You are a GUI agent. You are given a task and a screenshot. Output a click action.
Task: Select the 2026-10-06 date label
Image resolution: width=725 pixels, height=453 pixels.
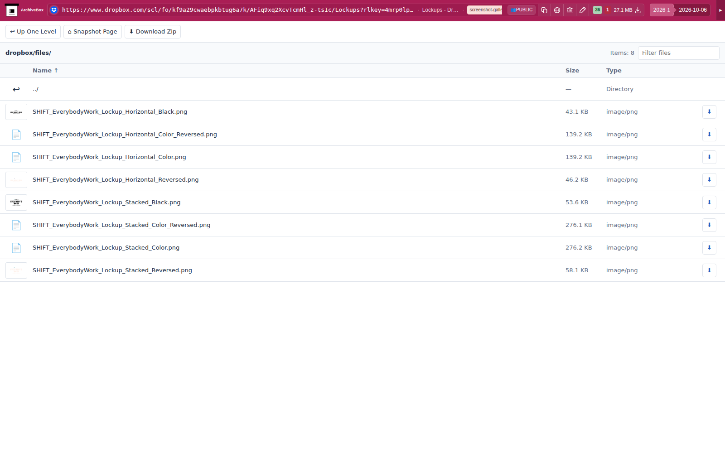[x=692, y=10]
